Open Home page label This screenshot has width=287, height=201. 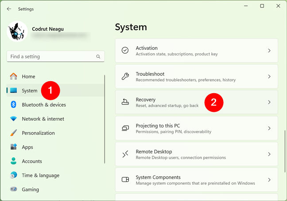pyautogui.click(x=28, y=76)
